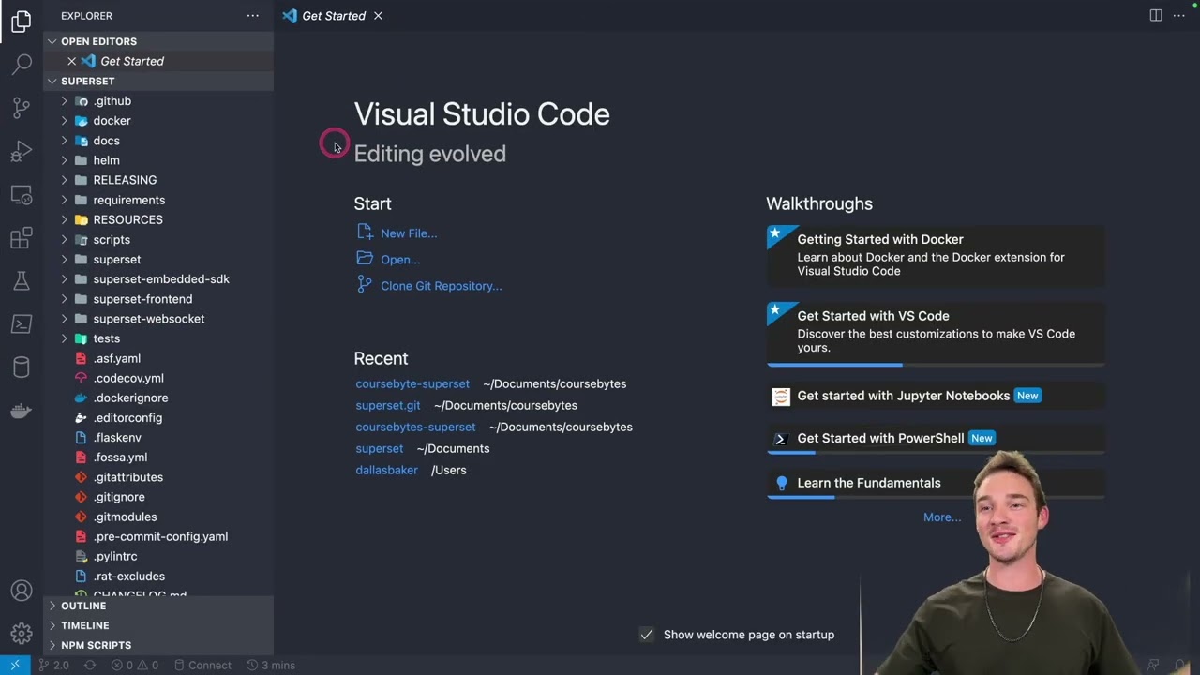The width and height of the screenshot is (1200, 675).
Task: Open Run and Debug view
Action: (22, 151)
